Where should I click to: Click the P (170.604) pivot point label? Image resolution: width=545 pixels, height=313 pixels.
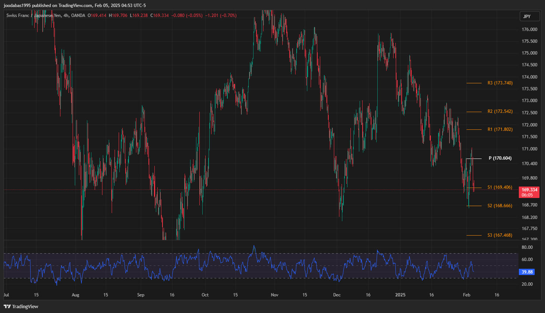point(500,158)
